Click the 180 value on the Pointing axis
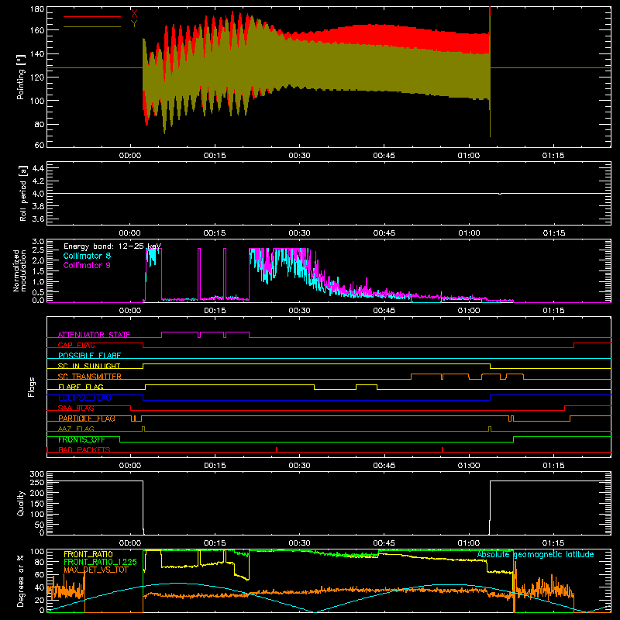The image size is (620, 620). point(37,9)
